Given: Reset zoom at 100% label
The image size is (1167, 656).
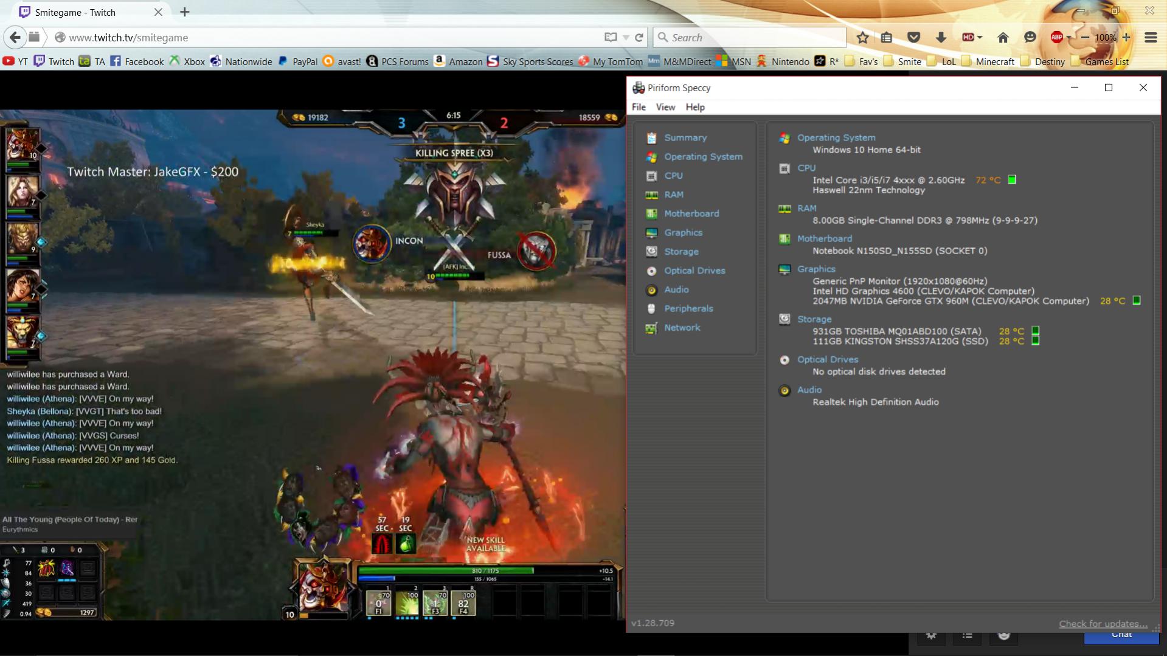Looking at the screenshot, I should 1105,38.
